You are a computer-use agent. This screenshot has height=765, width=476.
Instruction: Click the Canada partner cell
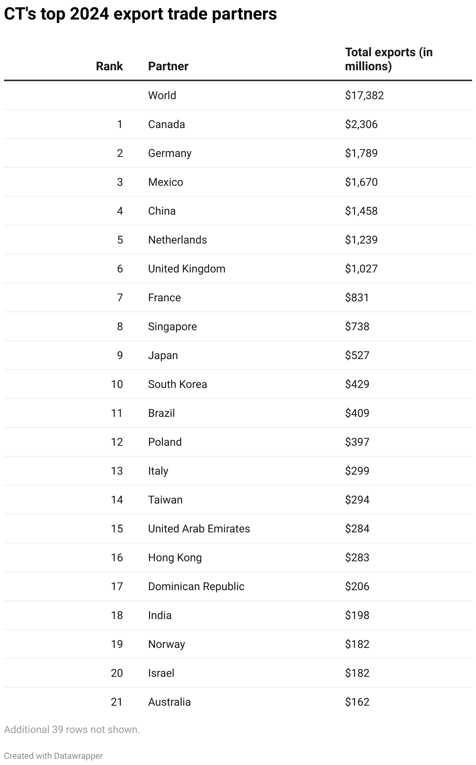166,124
